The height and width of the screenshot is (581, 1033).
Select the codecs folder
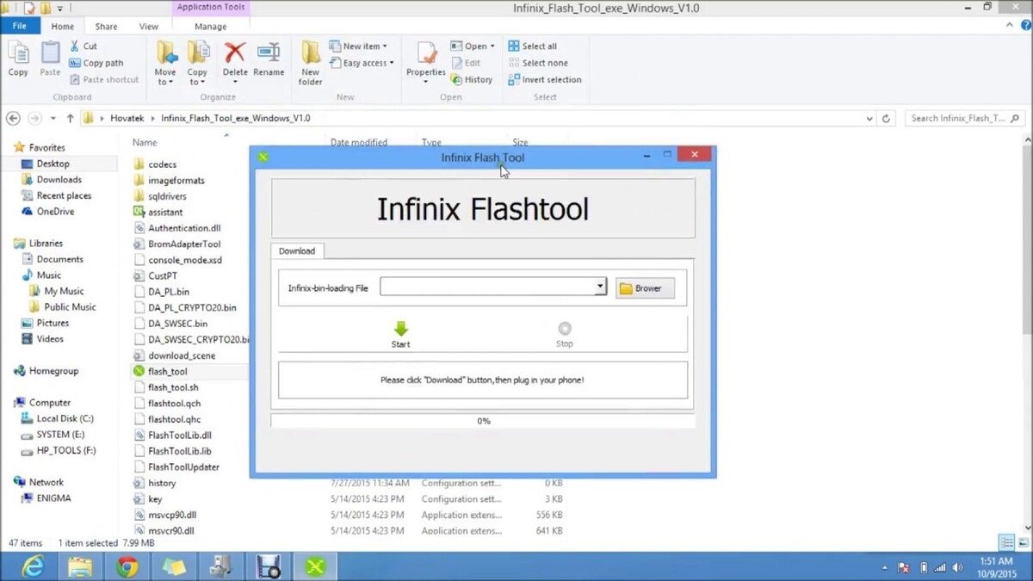click(162, 164)
